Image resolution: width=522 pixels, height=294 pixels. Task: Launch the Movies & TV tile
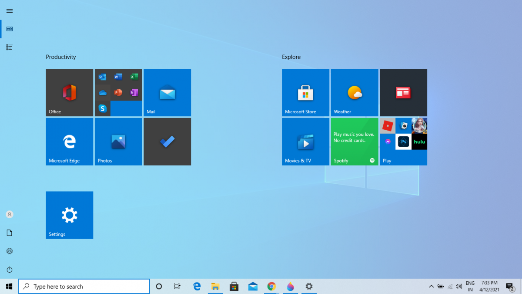pos(305,142)
